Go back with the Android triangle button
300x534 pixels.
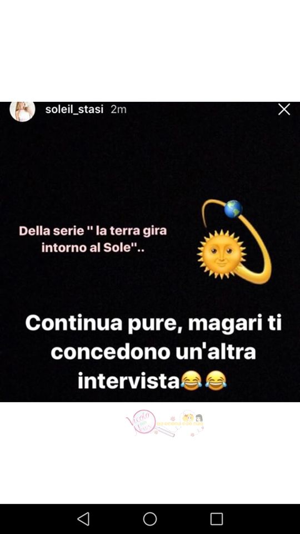[83, 518]
